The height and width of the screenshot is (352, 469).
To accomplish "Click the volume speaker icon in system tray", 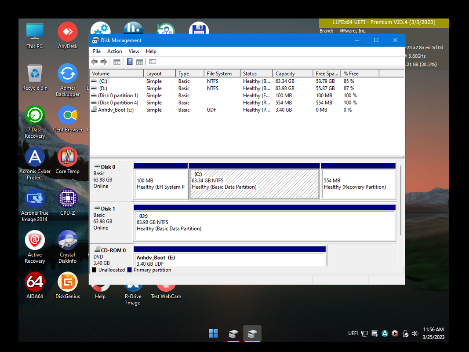I will click(x=414, y=334).
